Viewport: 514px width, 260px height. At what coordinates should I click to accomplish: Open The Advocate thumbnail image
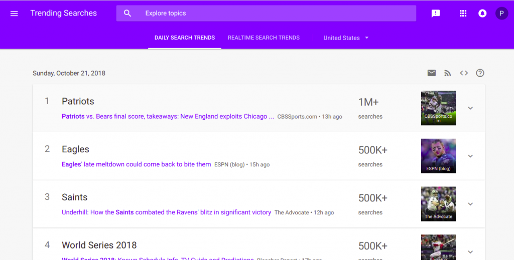tap(438, 204)
